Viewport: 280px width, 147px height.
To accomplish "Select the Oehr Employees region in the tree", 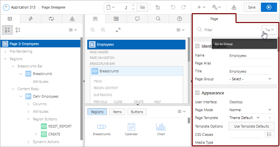I will coord(45,96).
